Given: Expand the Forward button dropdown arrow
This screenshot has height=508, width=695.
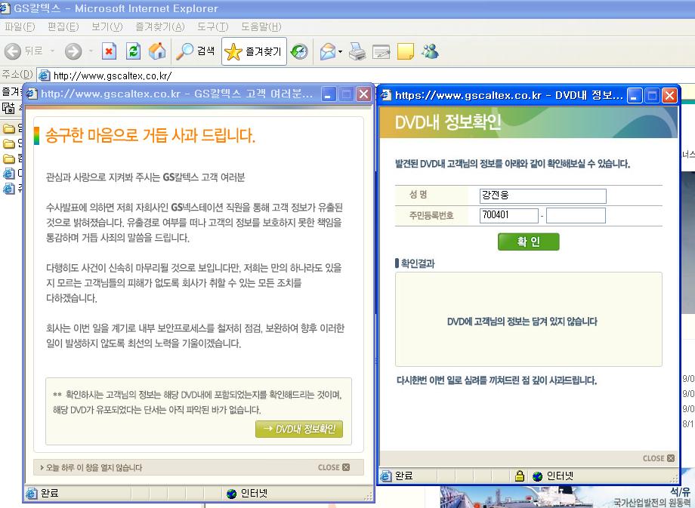Looking at the screenshot, I should coord(90,51).
